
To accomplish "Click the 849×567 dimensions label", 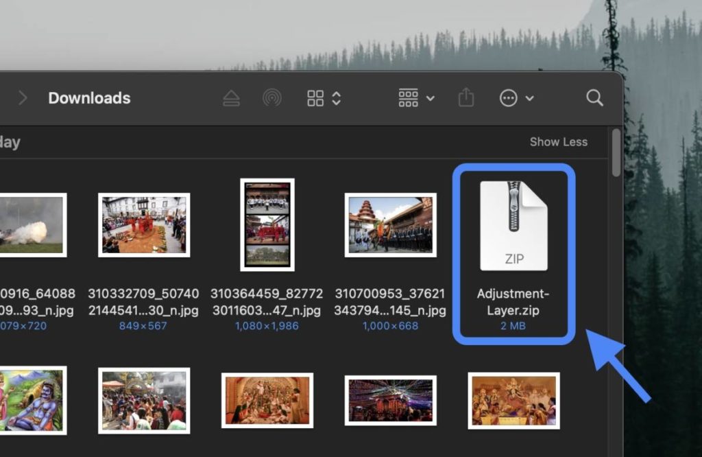I will pos(143,326).
